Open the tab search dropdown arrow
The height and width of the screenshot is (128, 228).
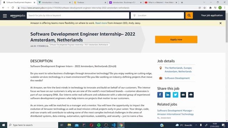click(x=204, y=2)
